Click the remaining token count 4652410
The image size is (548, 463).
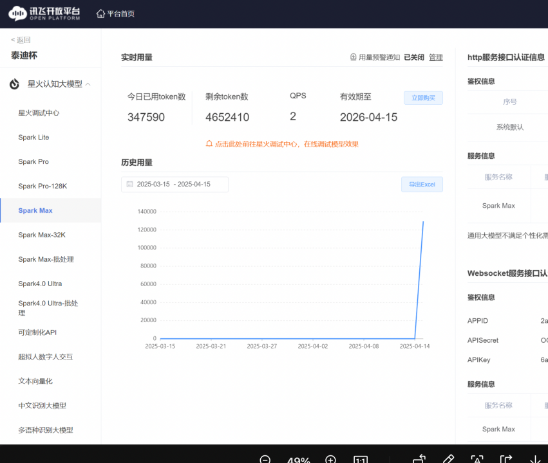[x=227, y=117]
